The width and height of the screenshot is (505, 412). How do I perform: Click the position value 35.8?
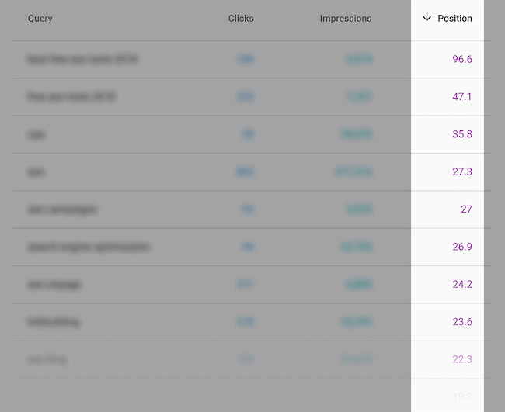pyautogui.click(x=462, y=134)
